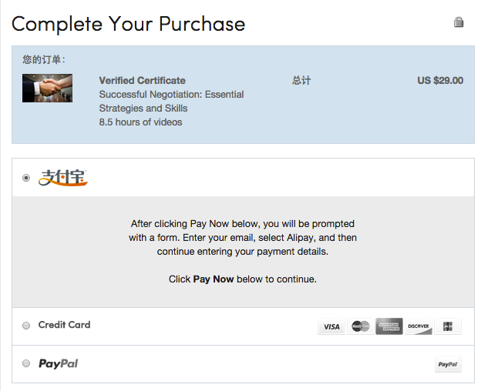The width and height of the screenshot is (481, 391).
Task: Select the Alipay radio button
Action: (26, 178)
